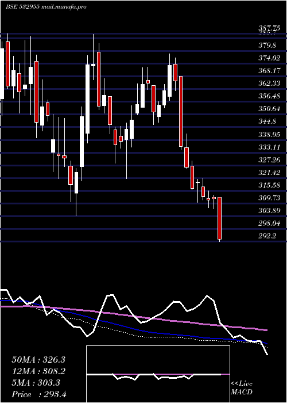Click inside the MACD indicator panel

(158, 374)
